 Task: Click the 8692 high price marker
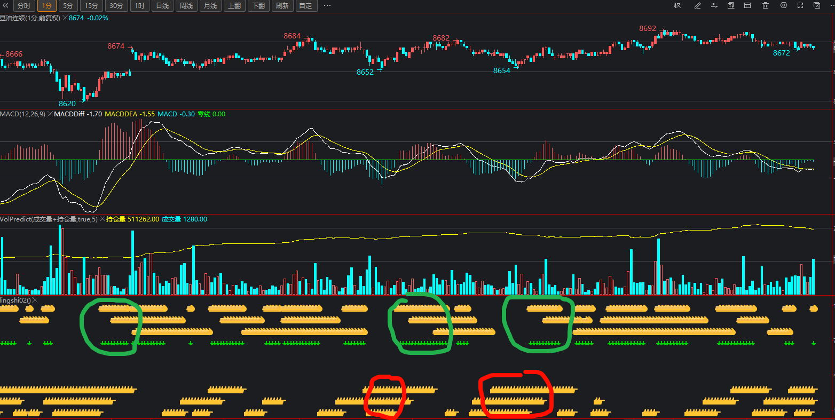point(648,28)
